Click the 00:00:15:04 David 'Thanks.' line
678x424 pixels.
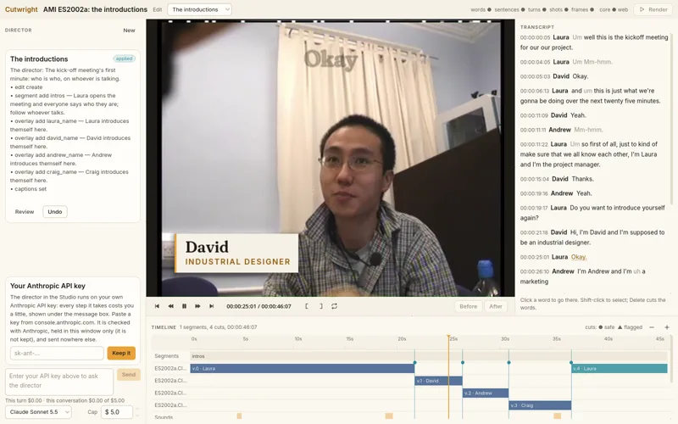pos(557,179)
